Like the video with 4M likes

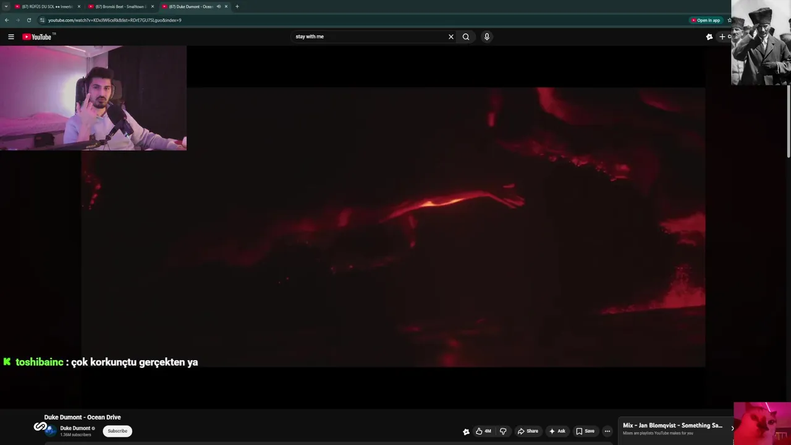483,431
